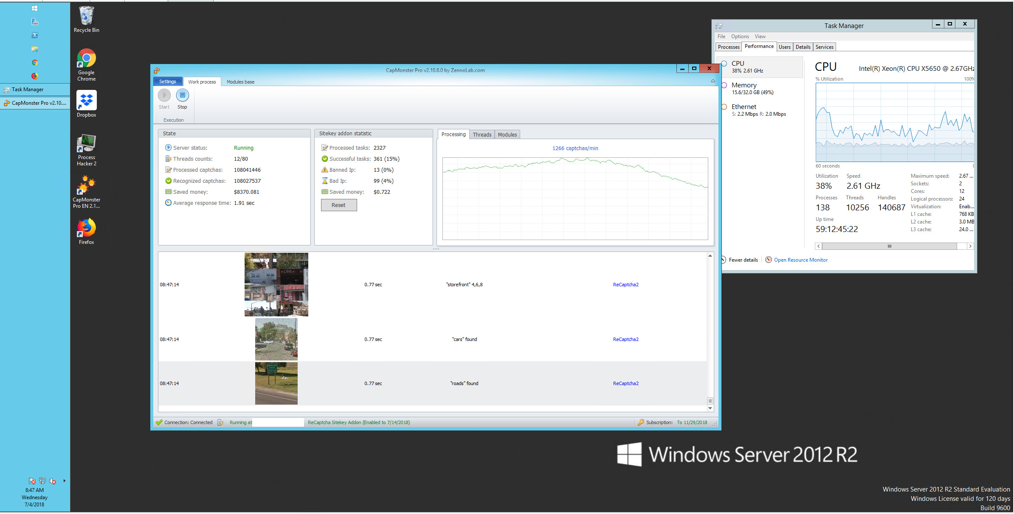Open Server Manager from taskbar
The height and width of the screenshot is (514, 1014).
(x=35, y=22)
